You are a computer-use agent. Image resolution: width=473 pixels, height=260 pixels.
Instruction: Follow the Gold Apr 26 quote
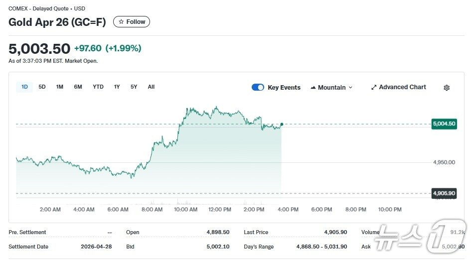[132, 22]
